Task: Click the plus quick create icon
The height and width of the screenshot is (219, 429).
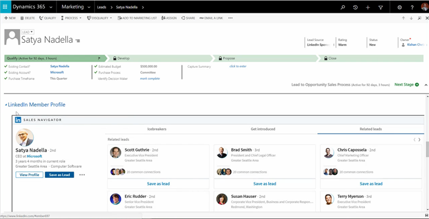Action: [x=368, y=7]
